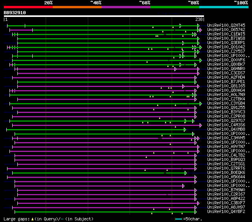The width and height of the screenshot is (252, 222).
Task: Click the BB932910 query name label
Action: click(15, 13)
